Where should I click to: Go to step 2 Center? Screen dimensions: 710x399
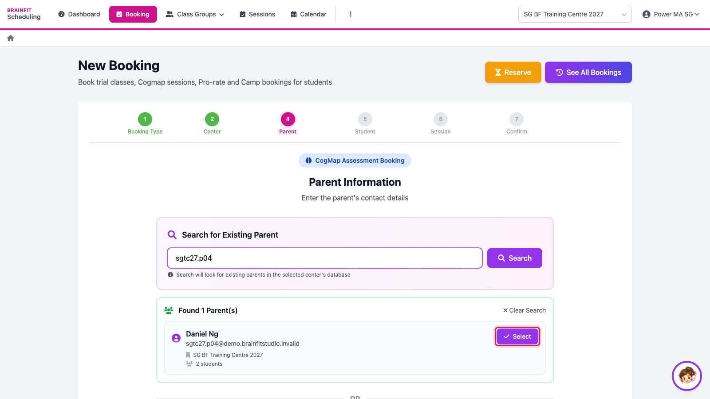[x=212, y=123]
